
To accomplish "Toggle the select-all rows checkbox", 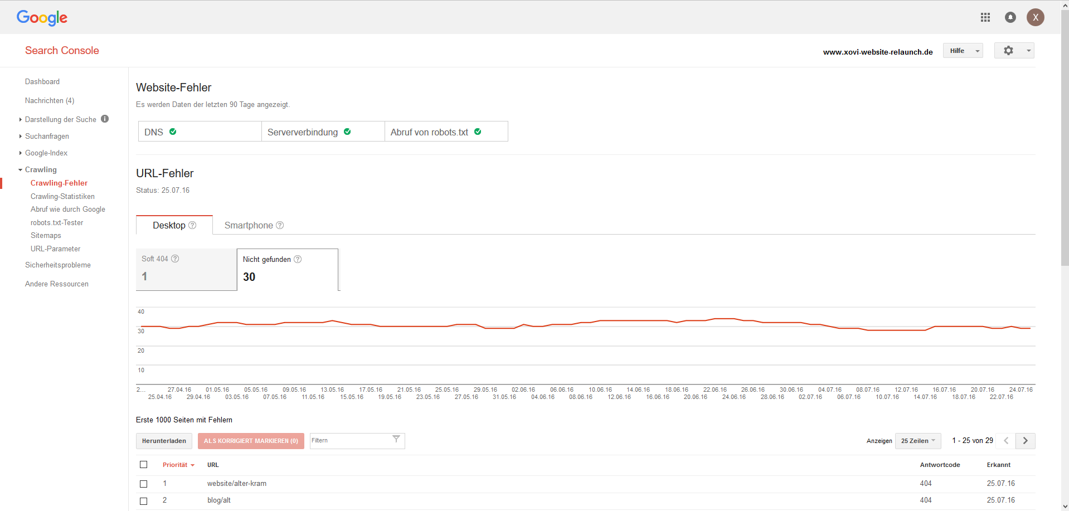I will [x=144, y=465].
